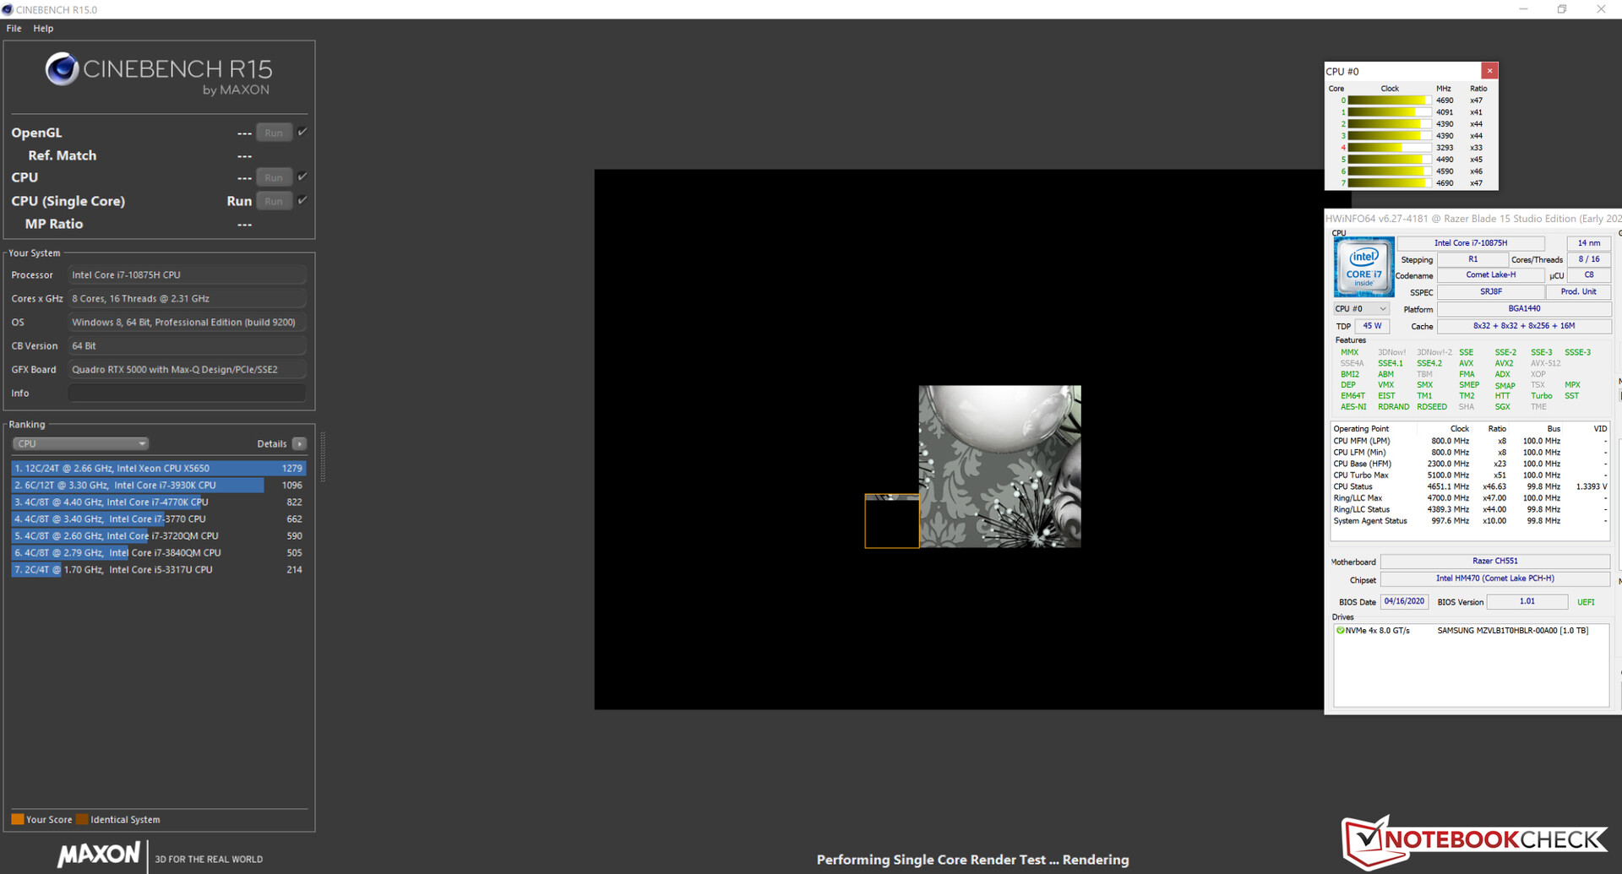Open the Ranking CPU dropdown
1622x874 pixels.
pos(80,443)
